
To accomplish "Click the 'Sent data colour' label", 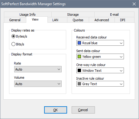I will pyautogui.click(x=88, y=51).
